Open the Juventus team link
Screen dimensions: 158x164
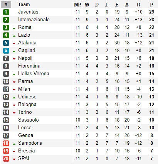28,12
